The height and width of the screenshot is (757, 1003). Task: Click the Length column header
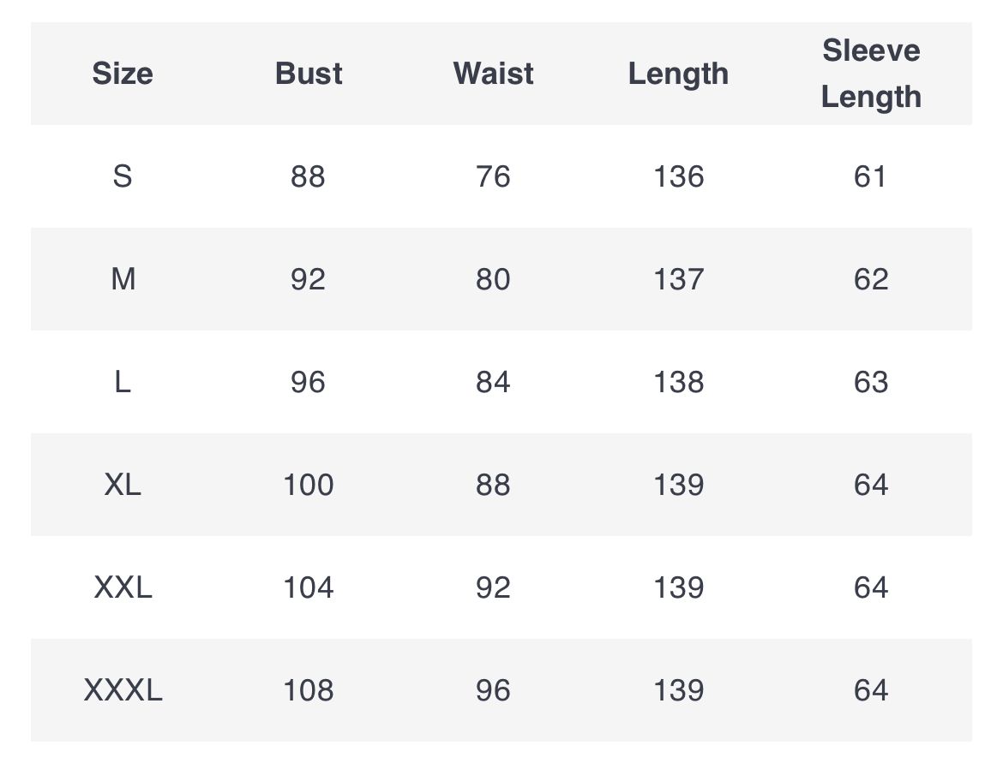[x=678, y=75]
